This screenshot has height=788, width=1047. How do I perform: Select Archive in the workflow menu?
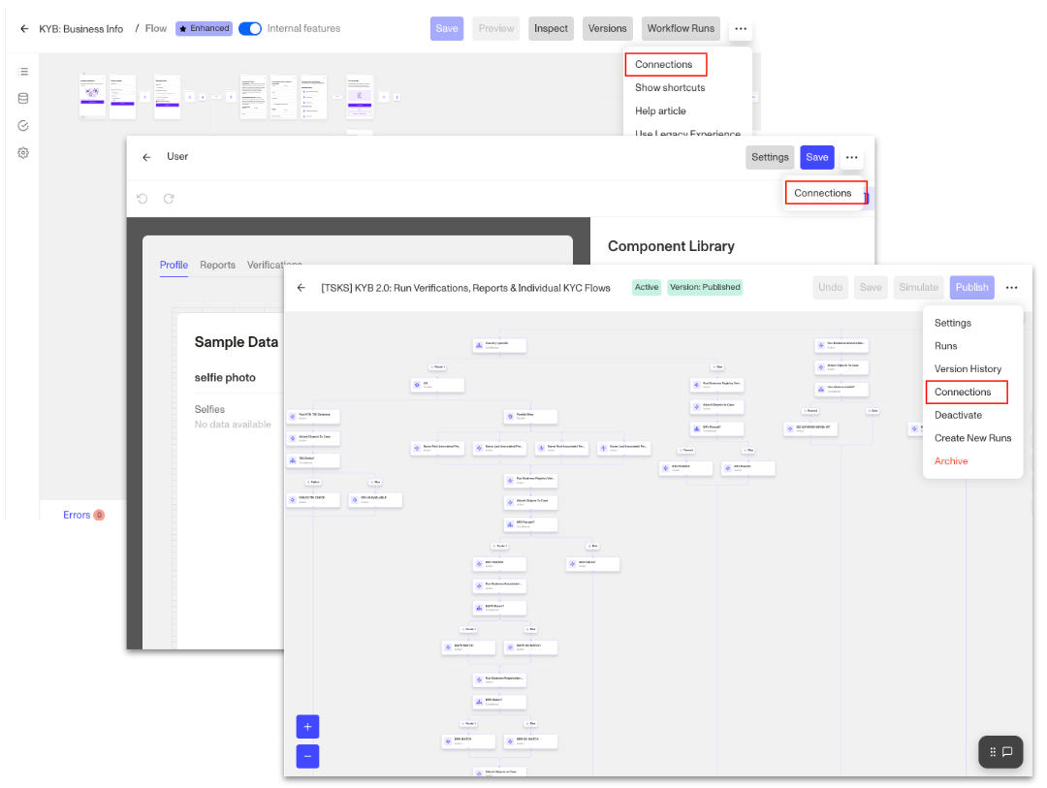pos(951,460)
